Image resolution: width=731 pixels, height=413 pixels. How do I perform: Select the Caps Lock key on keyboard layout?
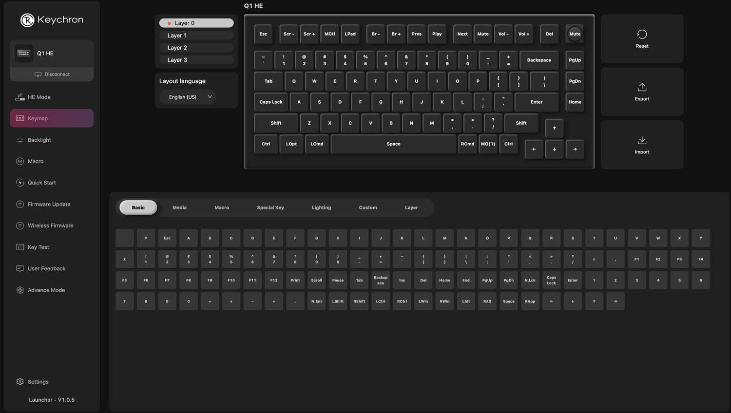pos(271,102)
